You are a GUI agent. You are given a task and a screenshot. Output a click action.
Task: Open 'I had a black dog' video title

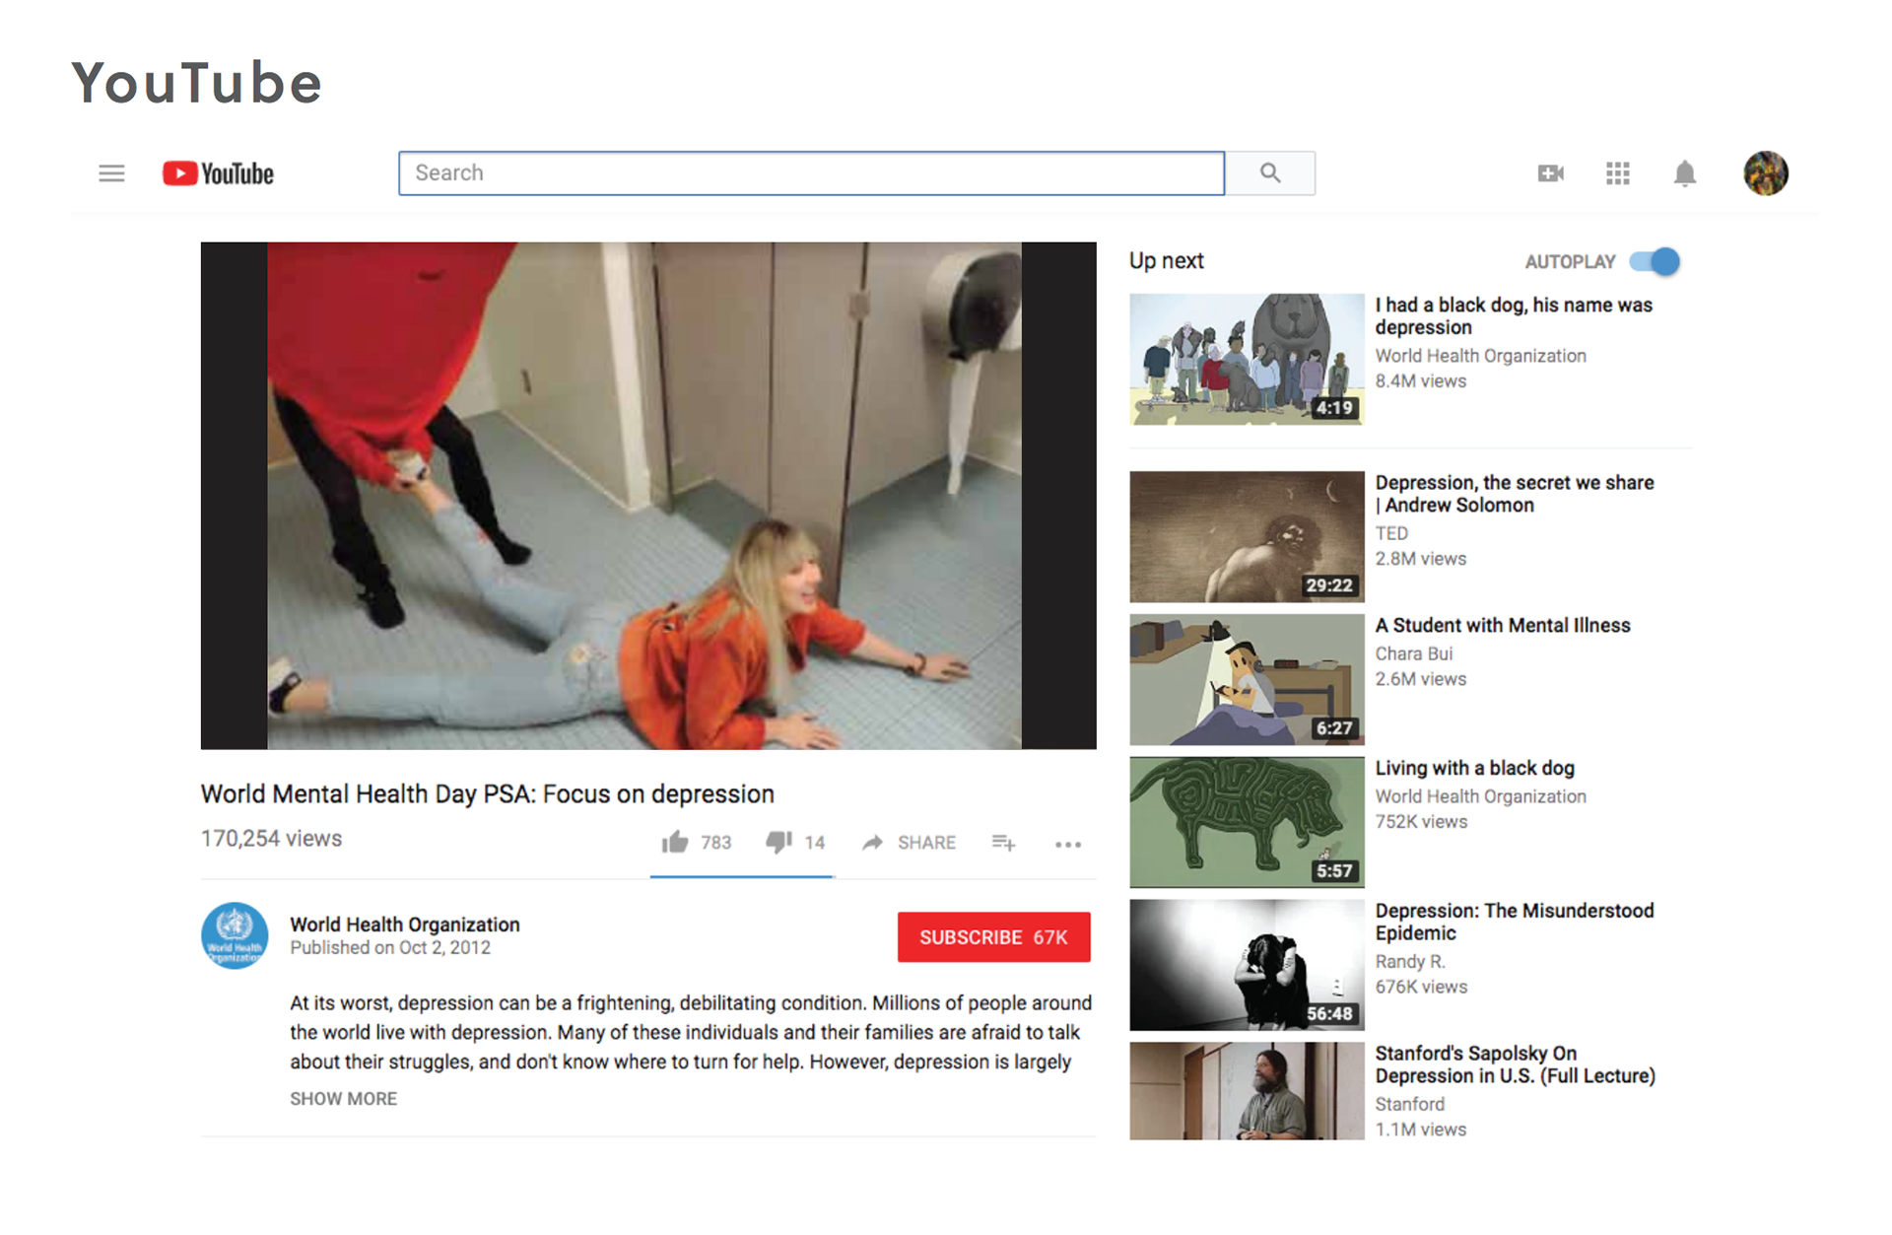click(x=1514, y=315)
